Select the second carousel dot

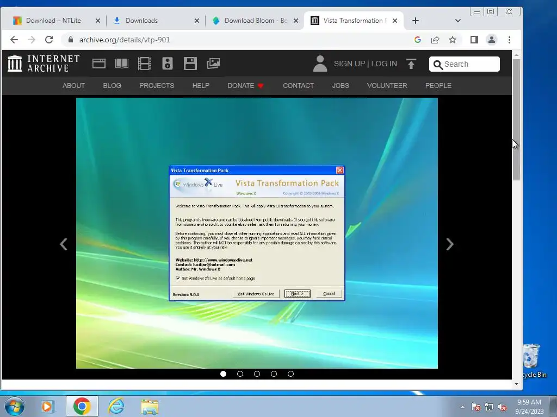pyautogui.click(x=240, y=374)
